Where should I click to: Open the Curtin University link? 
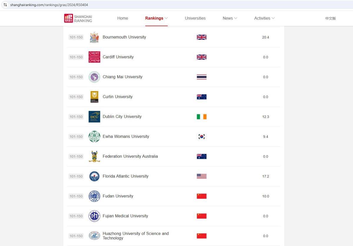117,97
